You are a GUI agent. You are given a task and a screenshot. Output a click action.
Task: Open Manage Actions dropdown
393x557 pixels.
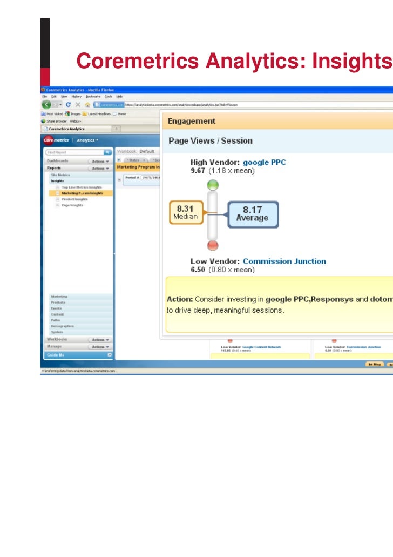(100, 347)
